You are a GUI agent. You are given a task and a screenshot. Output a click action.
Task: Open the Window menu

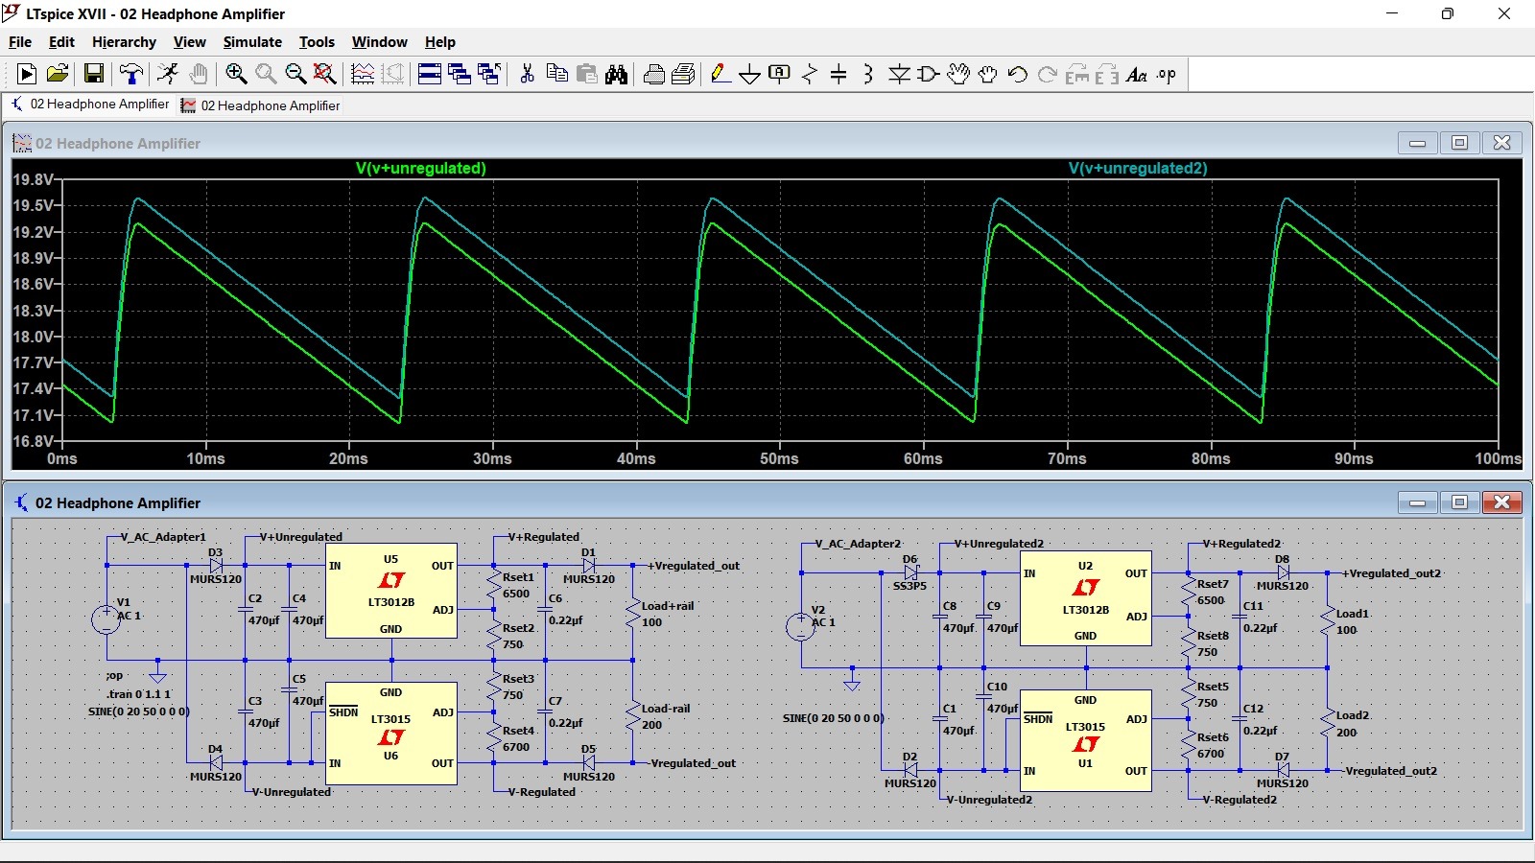click(x=379, y=42)
